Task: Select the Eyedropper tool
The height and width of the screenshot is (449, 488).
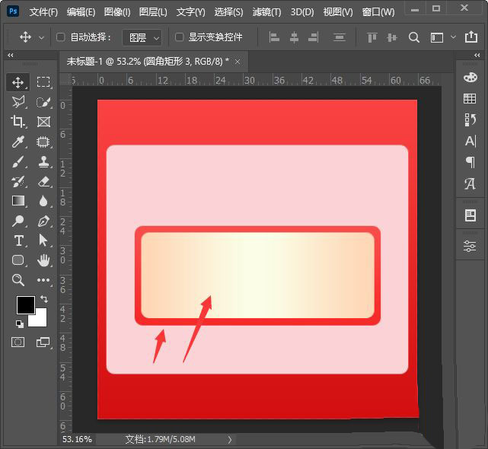Action: click(18, 142)
